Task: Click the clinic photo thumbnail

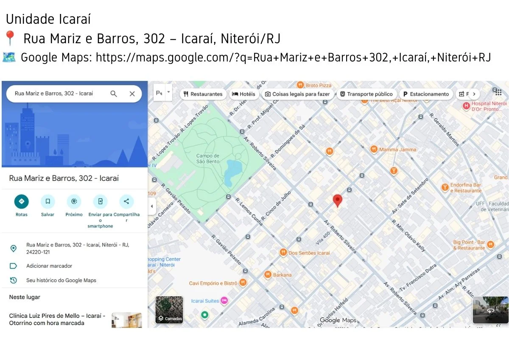Action: 127,320
